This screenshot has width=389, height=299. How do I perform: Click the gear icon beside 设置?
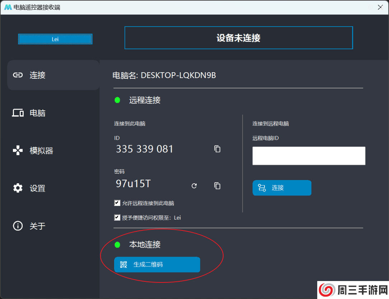pyautogui.click(x=18, y=188)
